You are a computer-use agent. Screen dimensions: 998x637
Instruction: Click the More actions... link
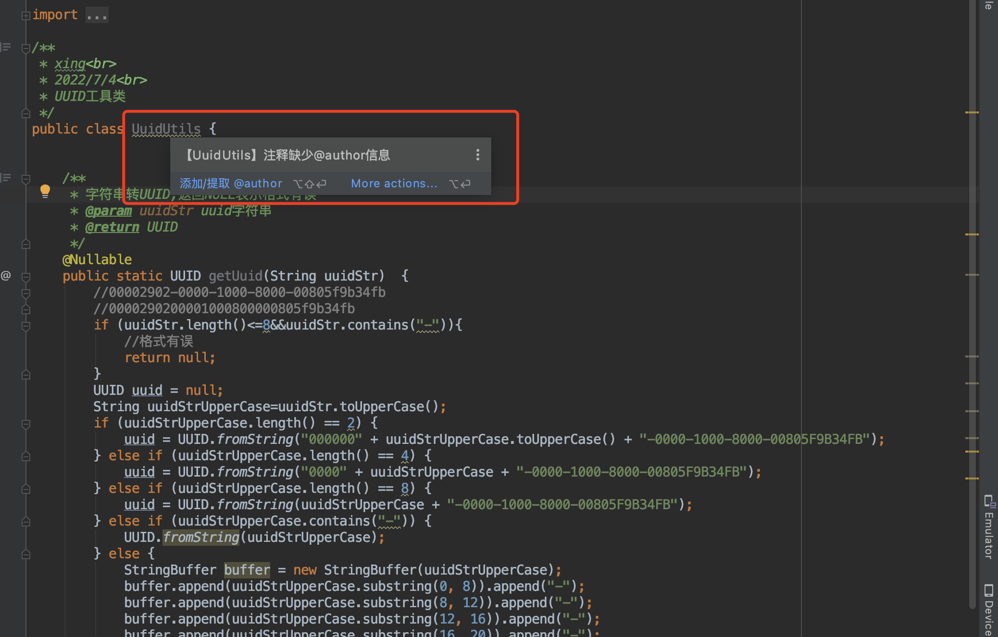(x=394, y=184)
